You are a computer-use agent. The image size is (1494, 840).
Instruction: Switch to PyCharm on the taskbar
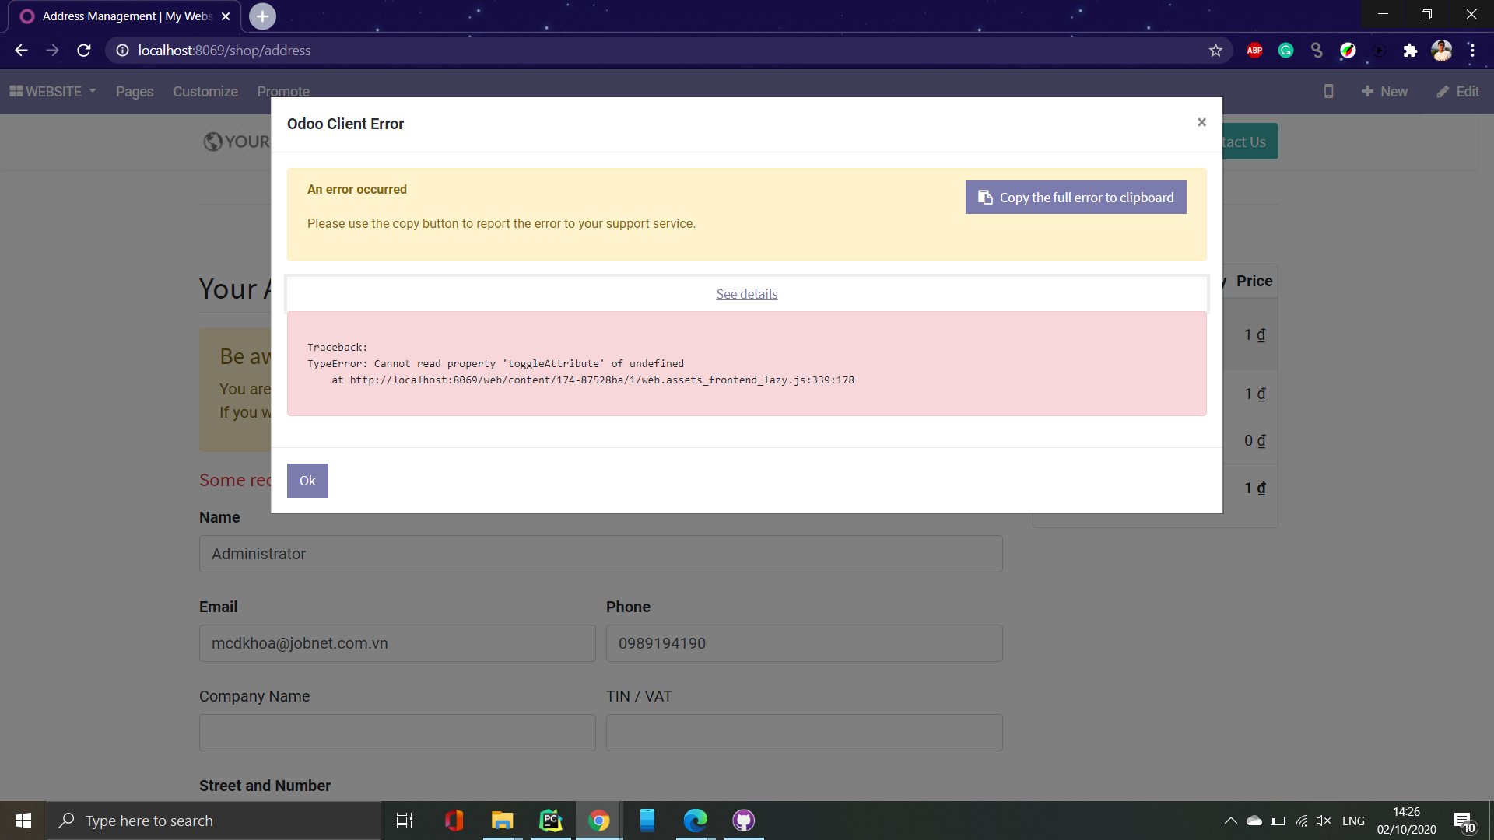pyautogui.click(x=551, y=821)
